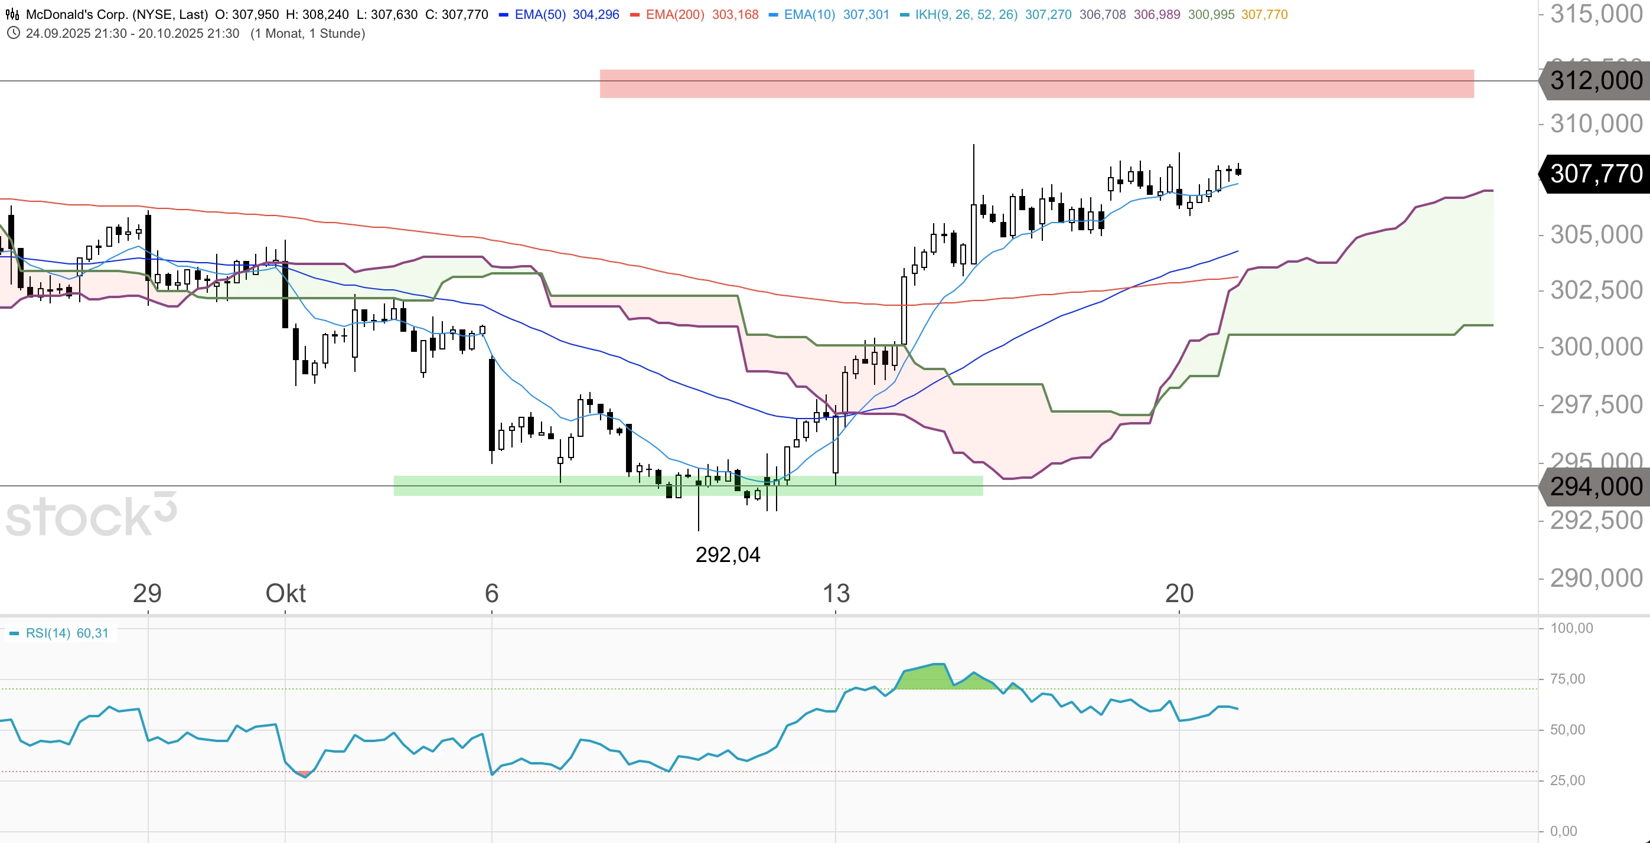
Task: Click the '1 Monat, 1 Stunde' timeframe text
Action: pos(308,33)
